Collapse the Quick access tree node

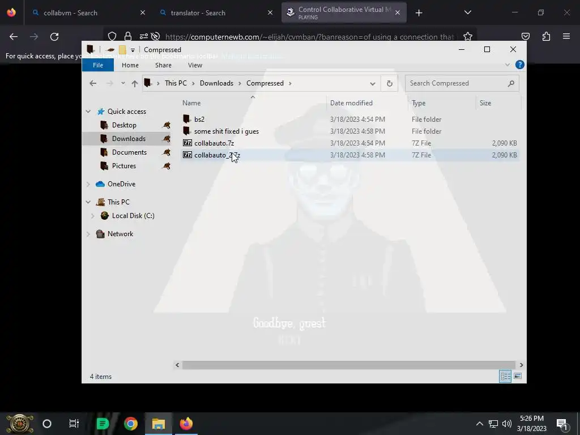[x=88, y=112]
